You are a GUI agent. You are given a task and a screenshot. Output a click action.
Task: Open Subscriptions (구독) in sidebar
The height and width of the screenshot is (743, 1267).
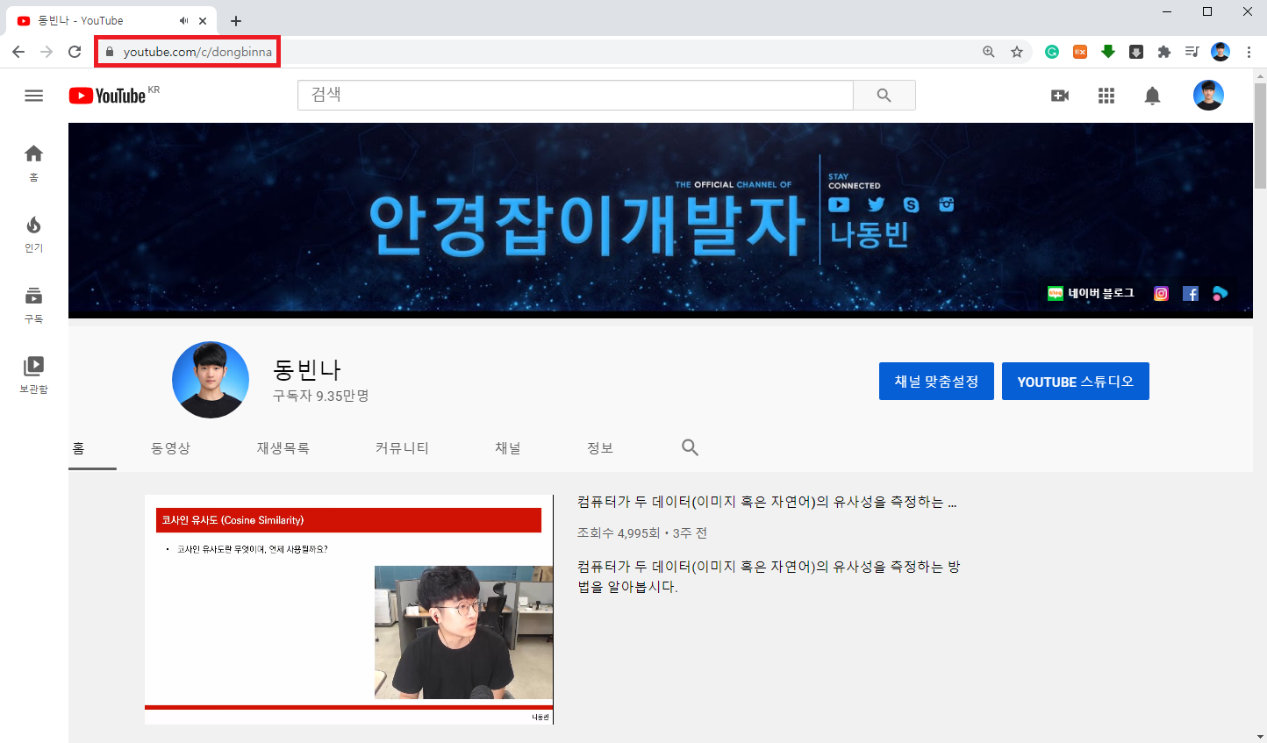33,304
